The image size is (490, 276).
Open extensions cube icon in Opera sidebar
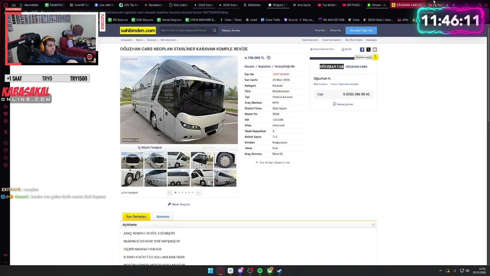click(5, 158)
